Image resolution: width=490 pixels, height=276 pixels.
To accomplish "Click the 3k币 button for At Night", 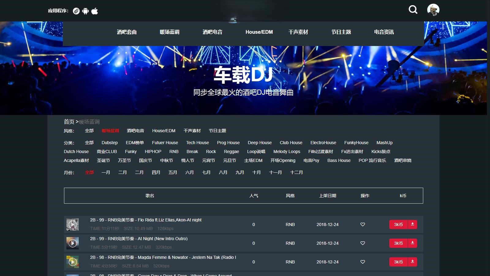I will (x=398, y=243).
